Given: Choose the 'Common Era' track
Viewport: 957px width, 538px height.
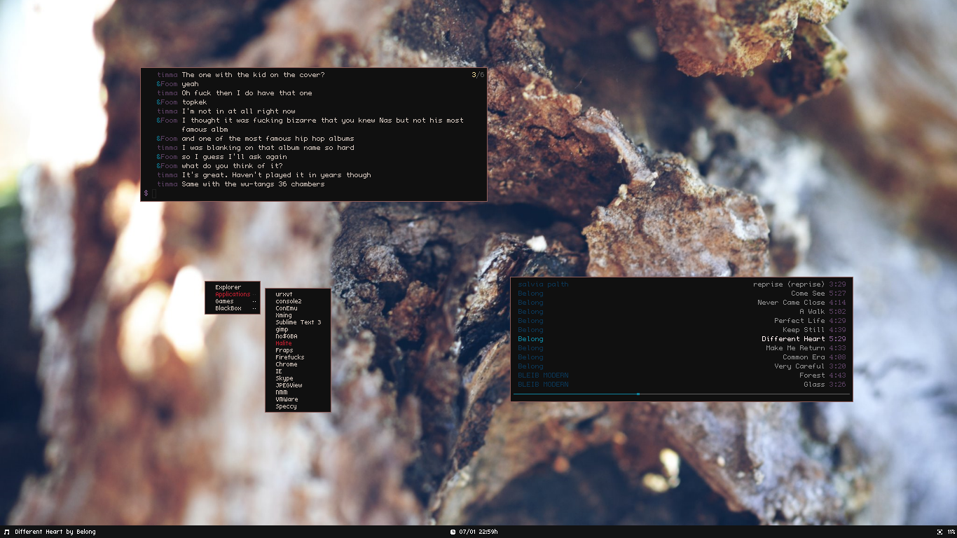Looking at the screenshot, I should tap(804, 357).
